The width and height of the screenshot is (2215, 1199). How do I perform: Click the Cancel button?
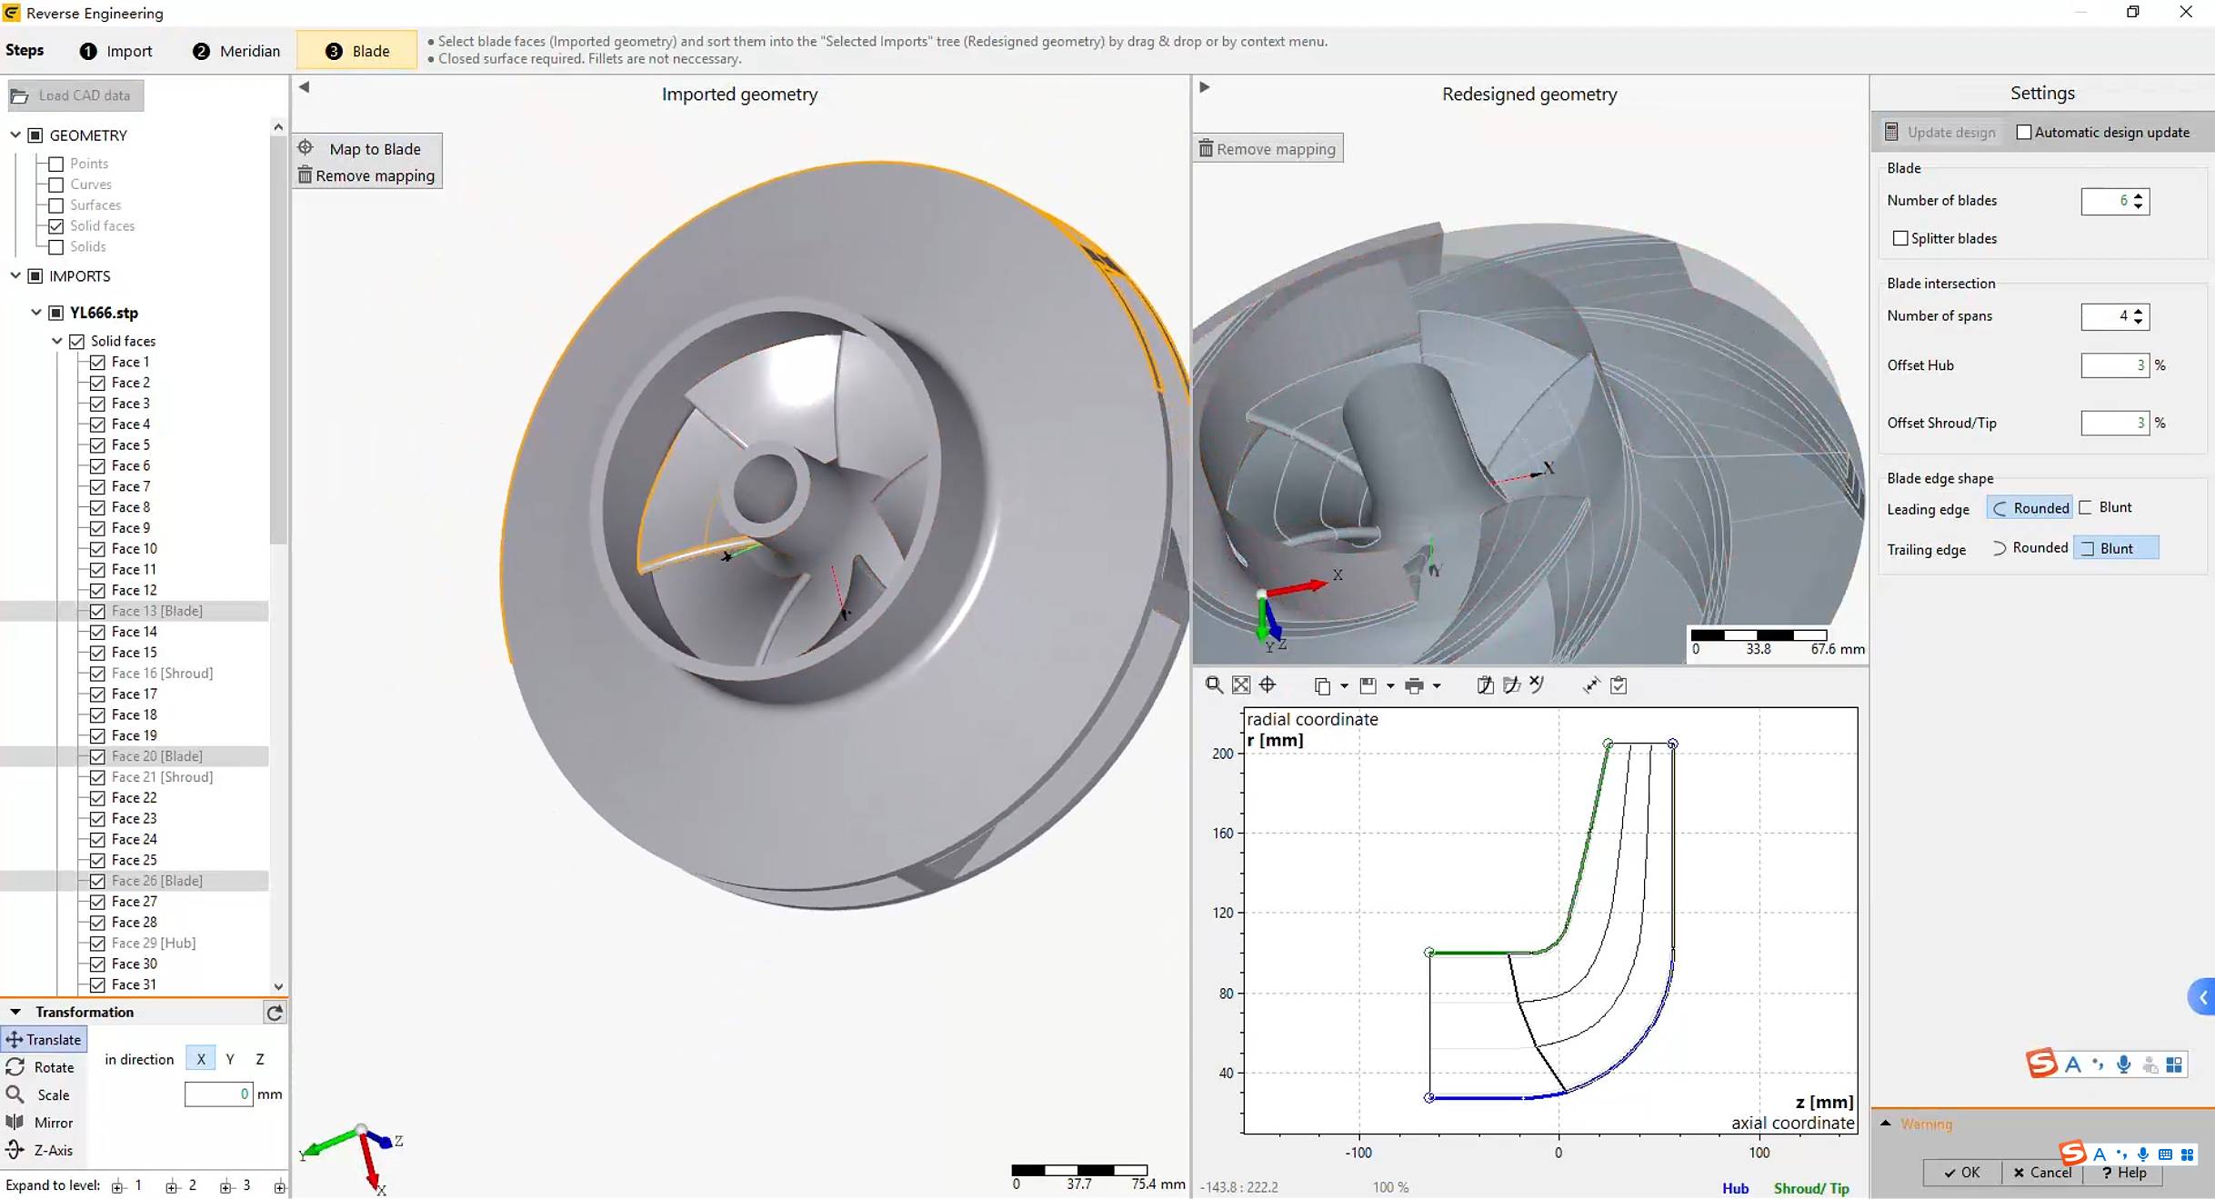coord(2041,1173)
